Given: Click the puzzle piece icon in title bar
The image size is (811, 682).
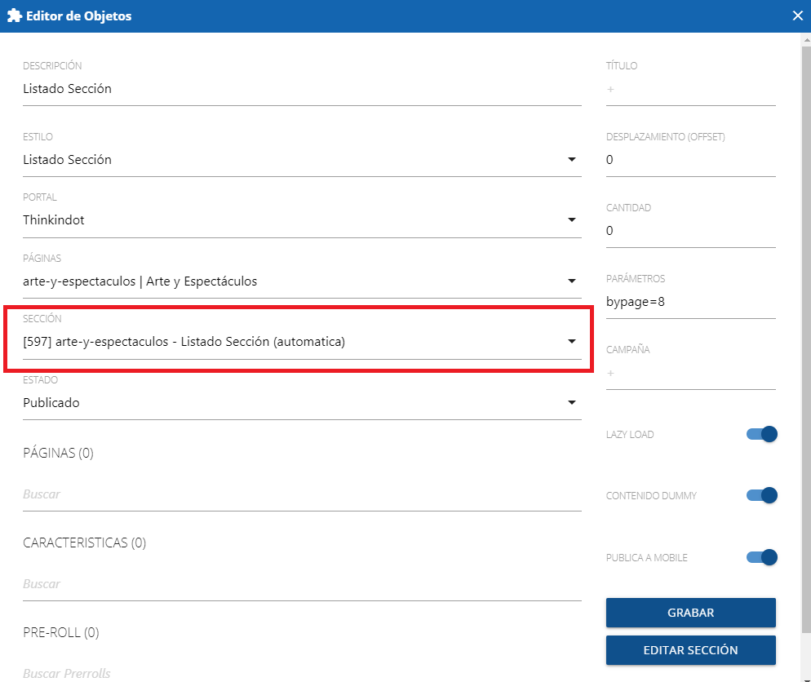Looking at the screenshot, I should (15, 16).
